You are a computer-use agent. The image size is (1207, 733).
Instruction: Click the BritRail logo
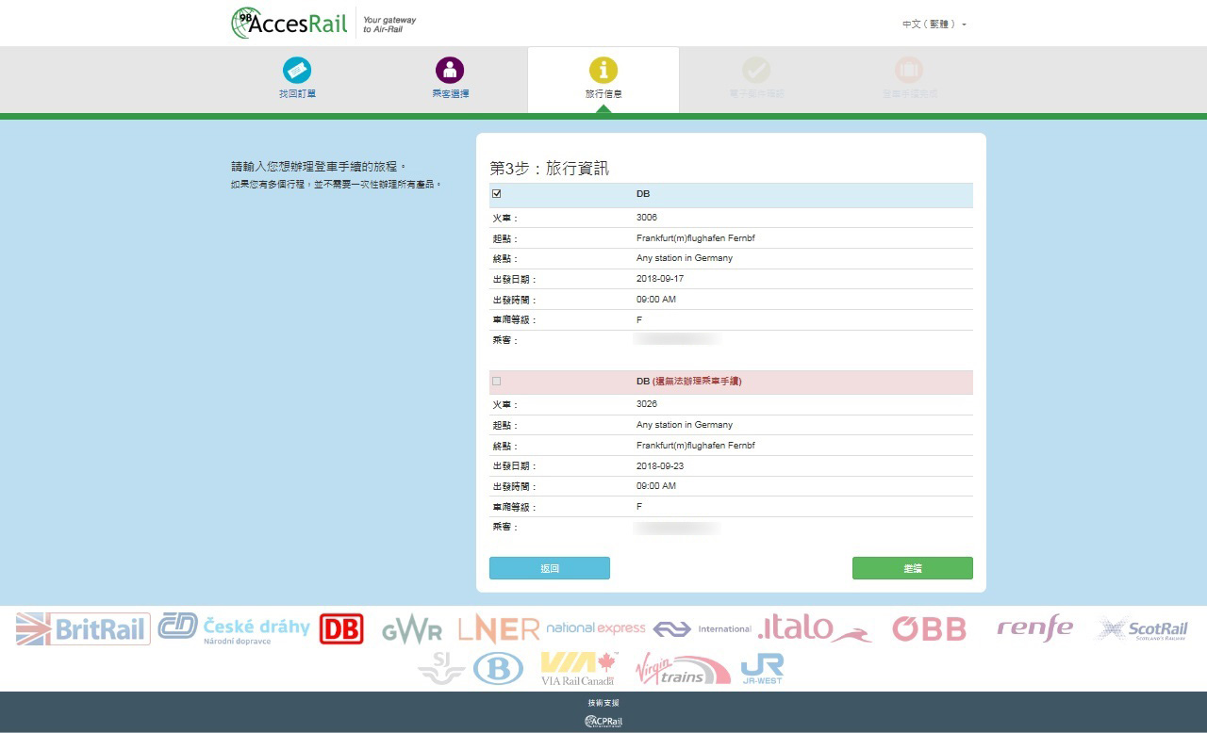(83, 628)
